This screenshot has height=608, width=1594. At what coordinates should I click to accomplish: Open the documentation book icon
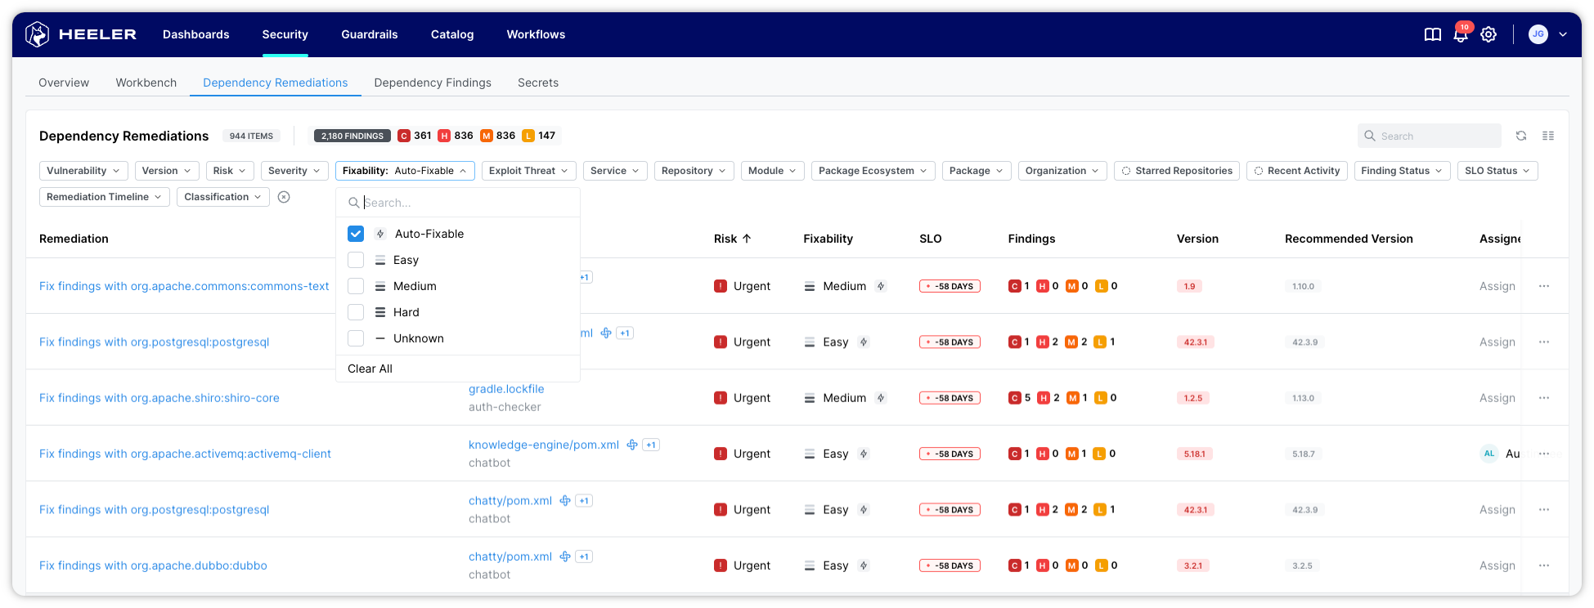click(1432, 34)
